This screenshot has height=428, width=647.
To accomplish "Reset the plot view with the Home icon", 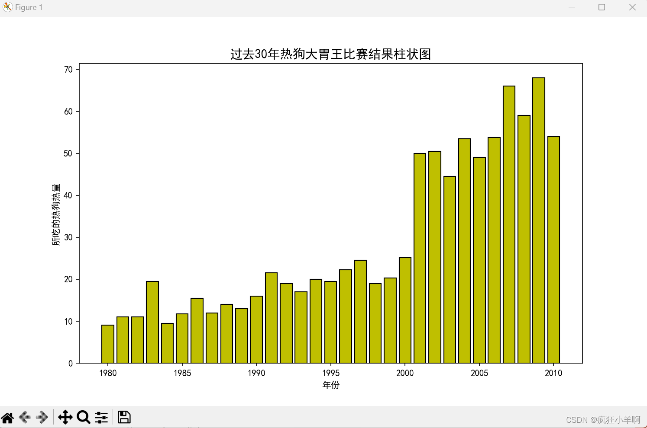I will coord(7,417).
